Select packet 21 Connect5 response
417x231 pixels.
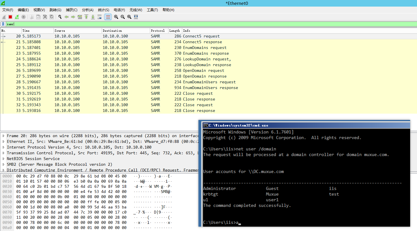click(208, 42)
